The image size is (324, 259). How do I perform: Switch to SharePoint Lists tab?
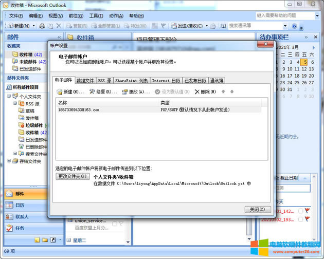132,81
